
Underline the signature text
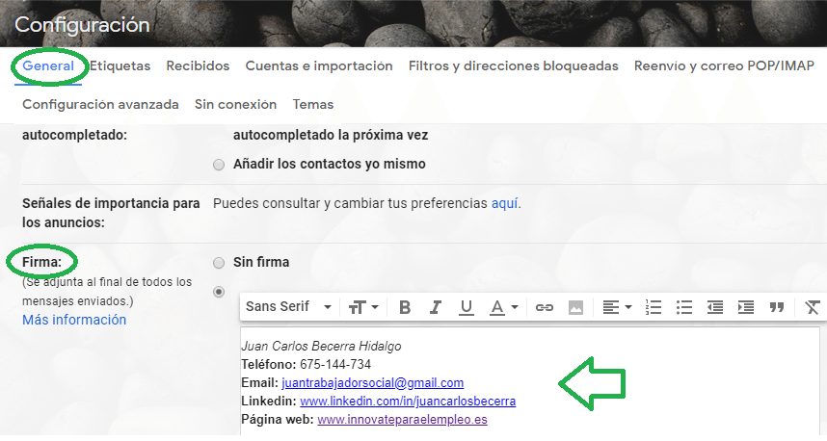(x=467, y=307)
